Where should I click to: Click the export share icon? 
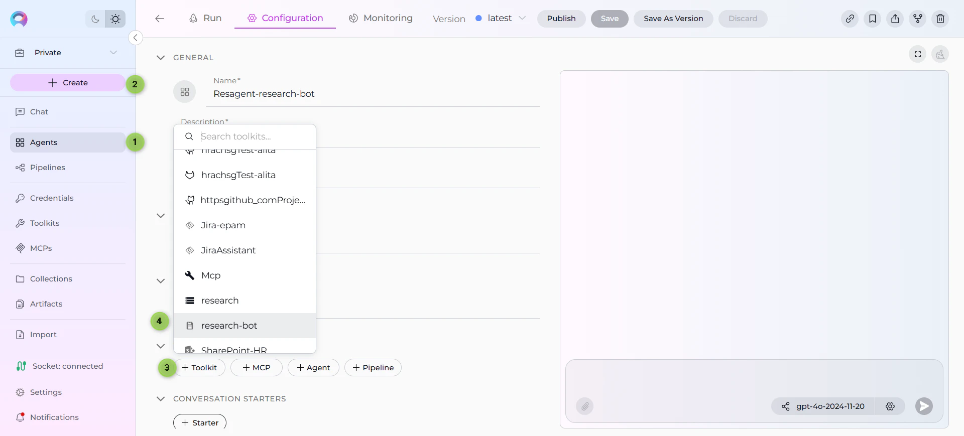click(x=895, y=19)
